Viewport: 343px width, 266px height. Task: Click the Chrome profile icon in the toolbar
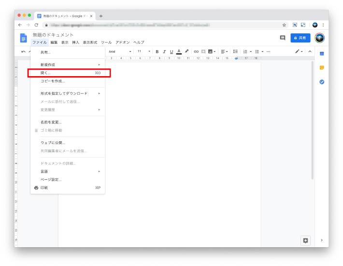click(315, 25)
